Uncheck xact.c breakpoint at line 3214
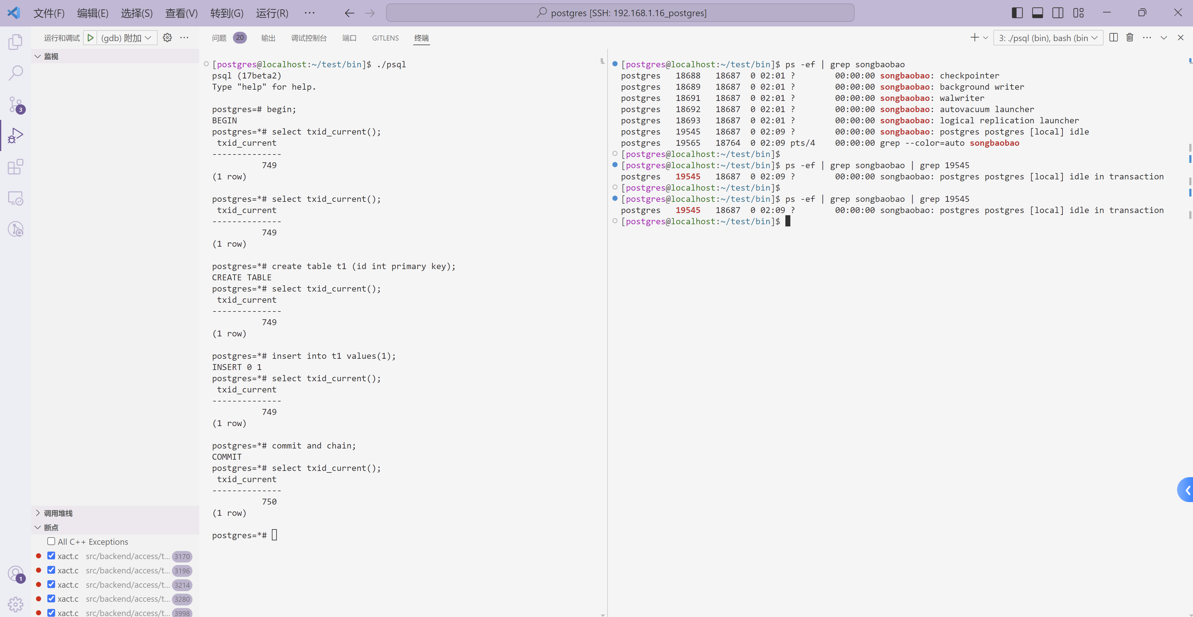Screen dimensions: 1193x617 [51, 584]
